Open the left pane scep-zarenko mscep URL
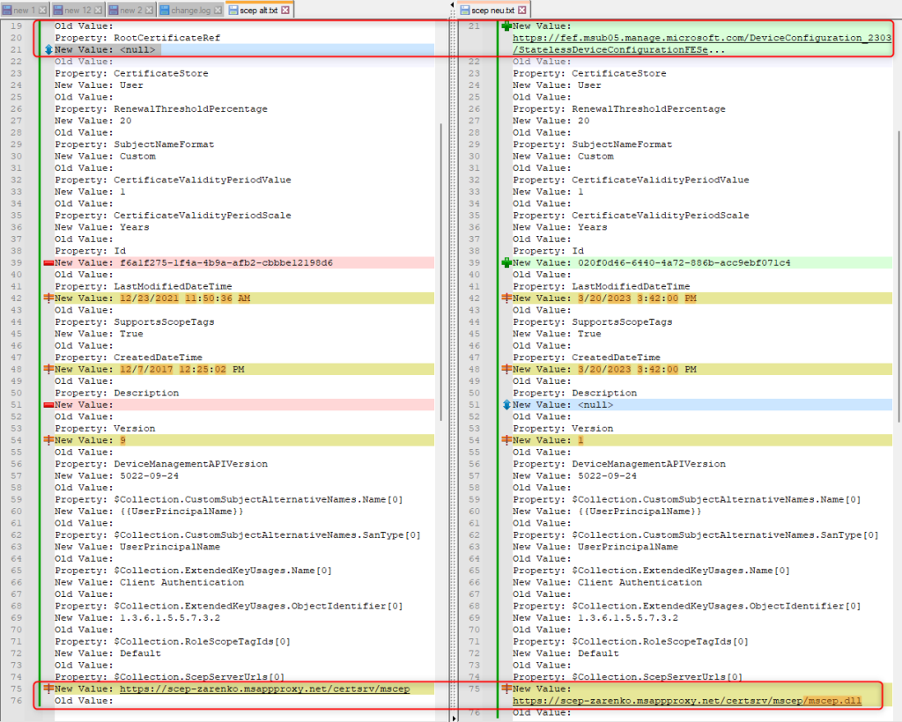Screen dimensions: 902x722 click(264, 689)
